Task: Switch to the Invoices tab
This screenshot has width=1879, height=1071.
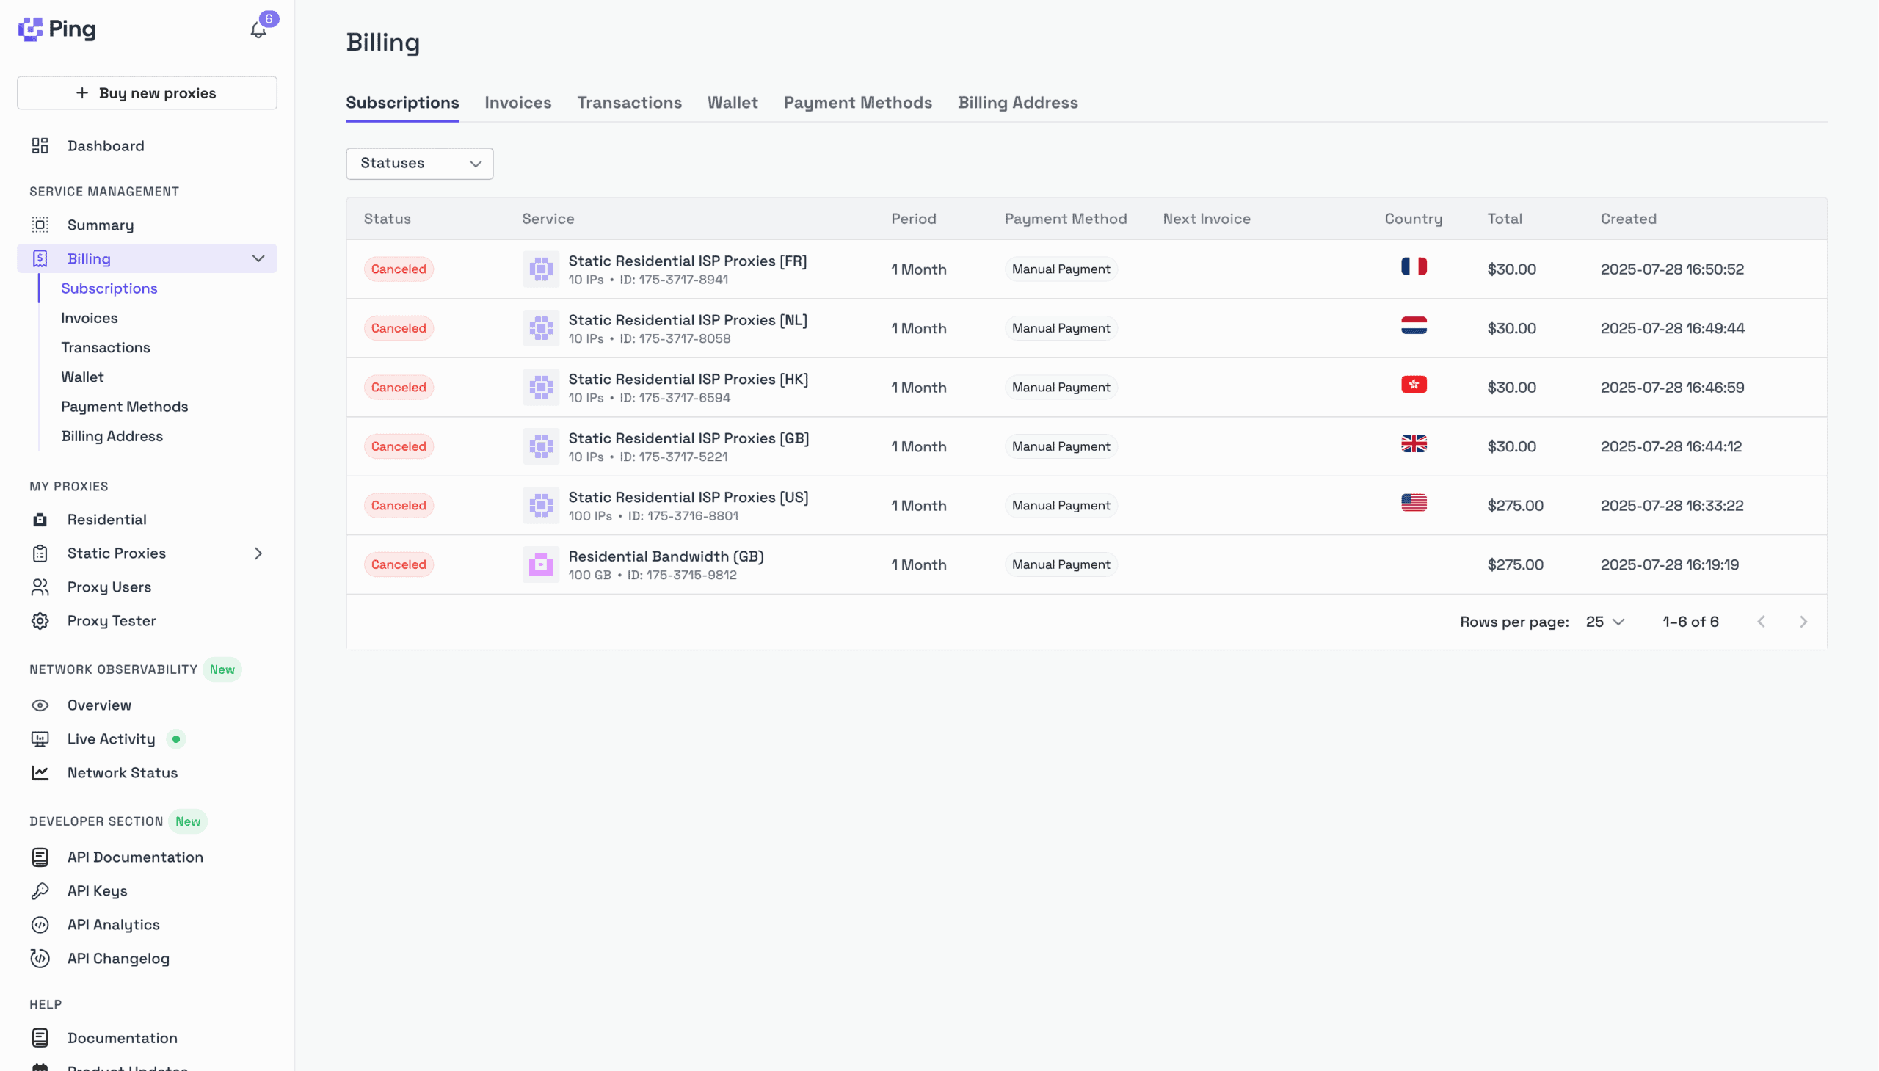Action: 517,103
